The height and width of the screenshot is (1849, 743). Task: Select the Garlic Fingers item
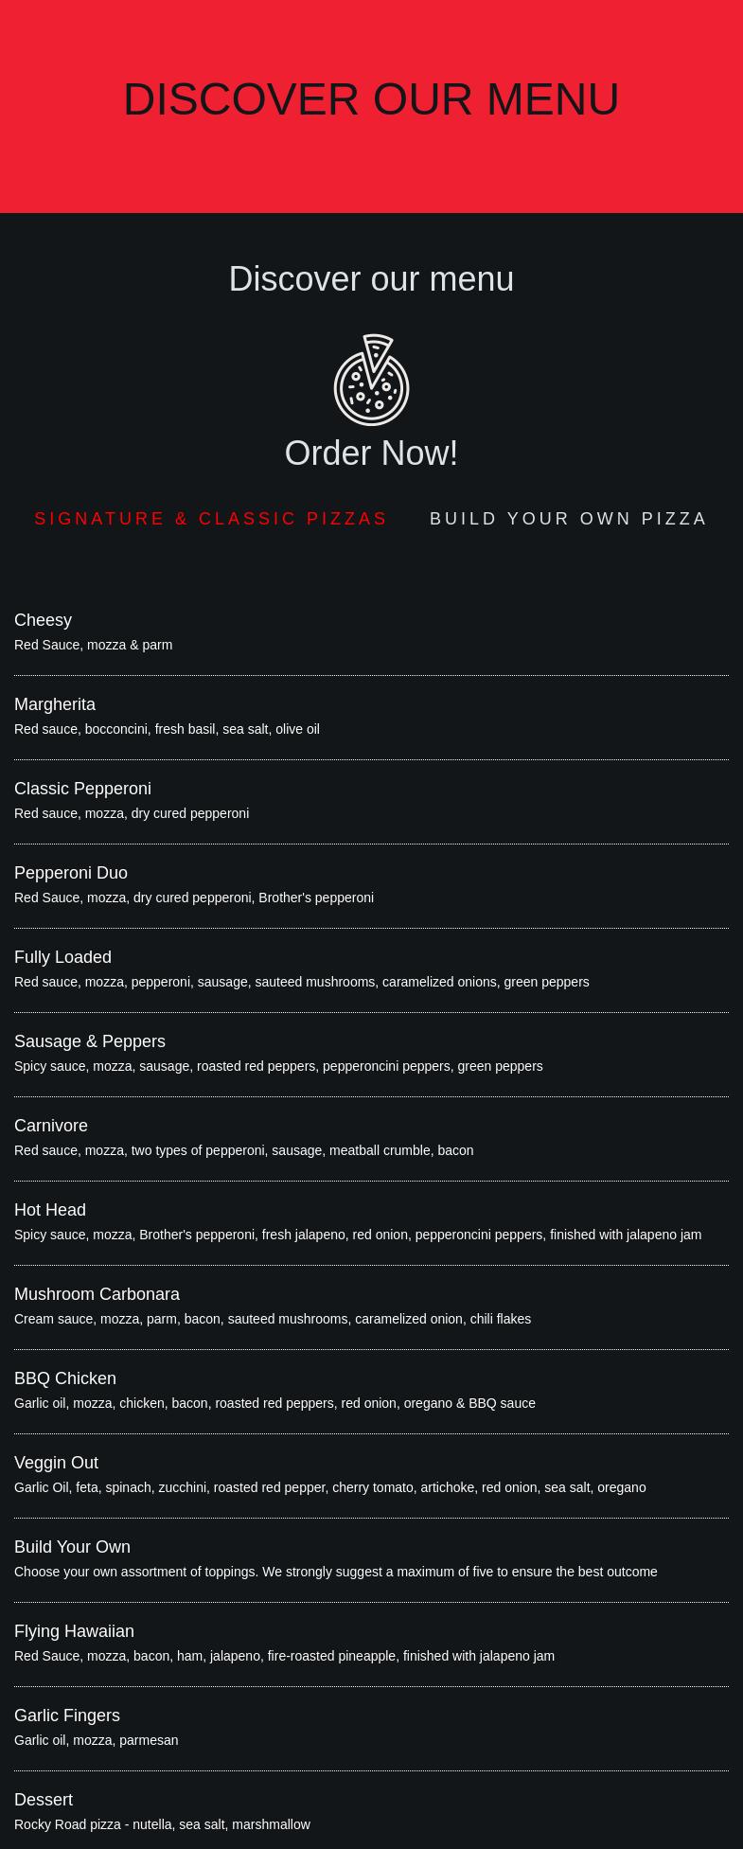pos(67,1716)
